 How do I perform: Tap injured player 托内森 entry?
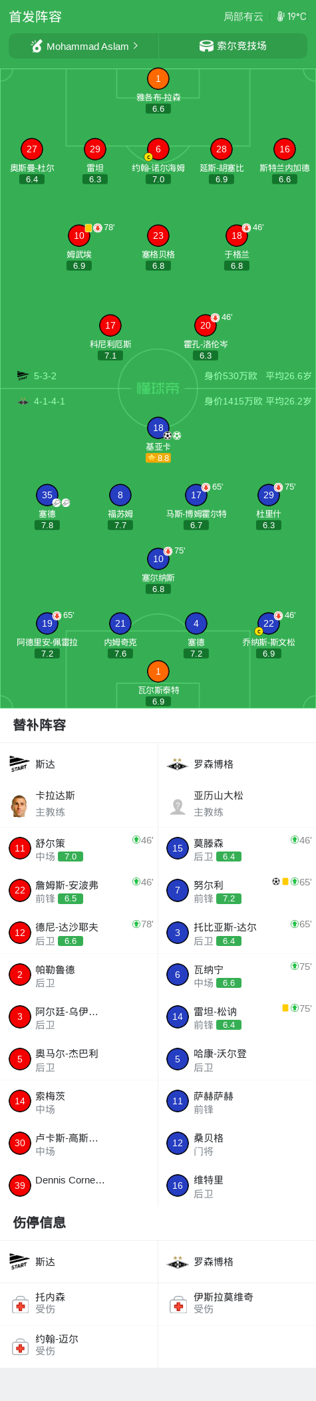(x=79, y=1304)
